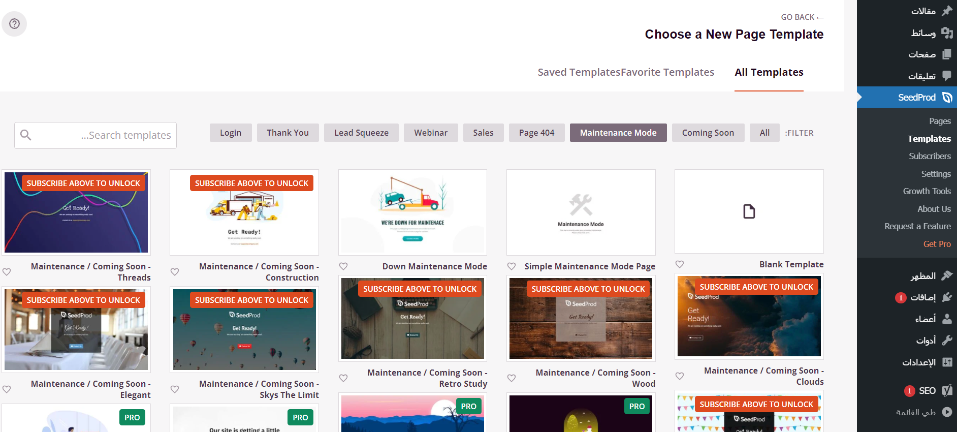
Task: Click the الإعدادات settings icon
Action: (x=947, y=362)
